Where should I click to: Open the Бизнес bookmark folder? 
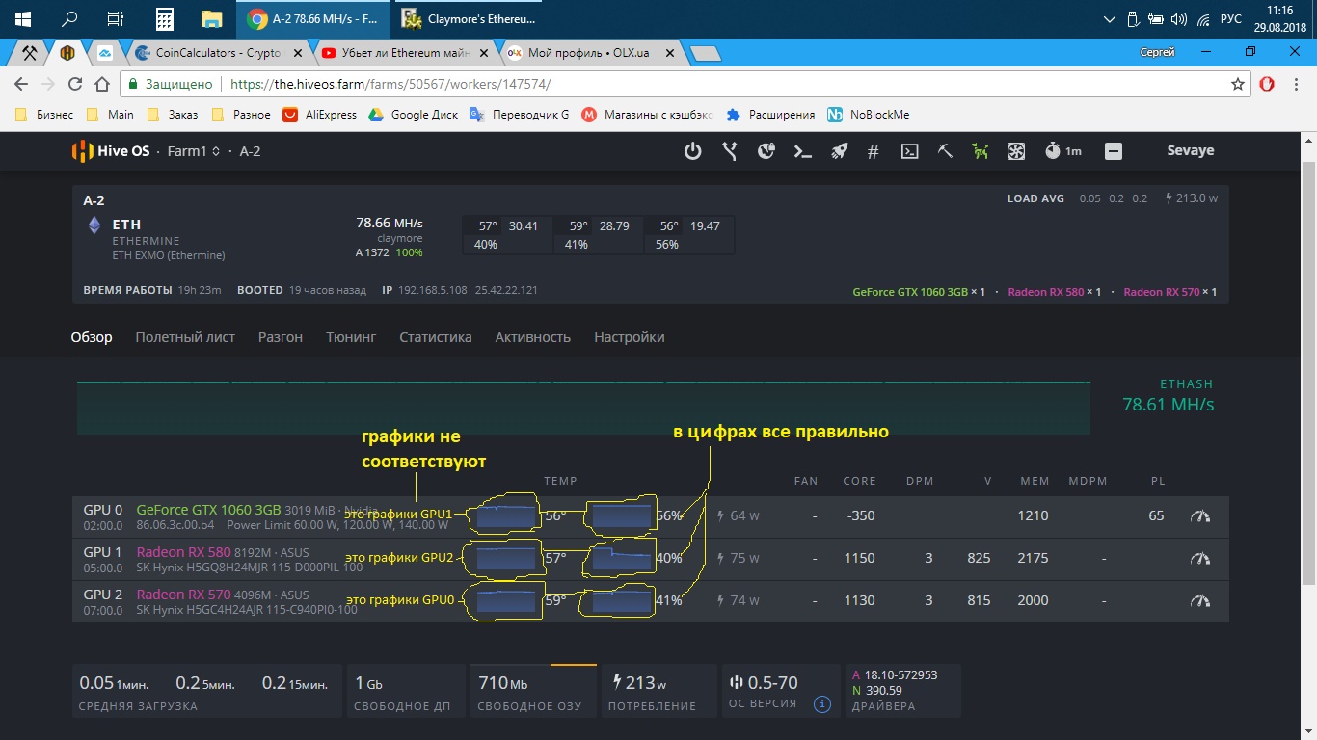[x=45, y=115]
